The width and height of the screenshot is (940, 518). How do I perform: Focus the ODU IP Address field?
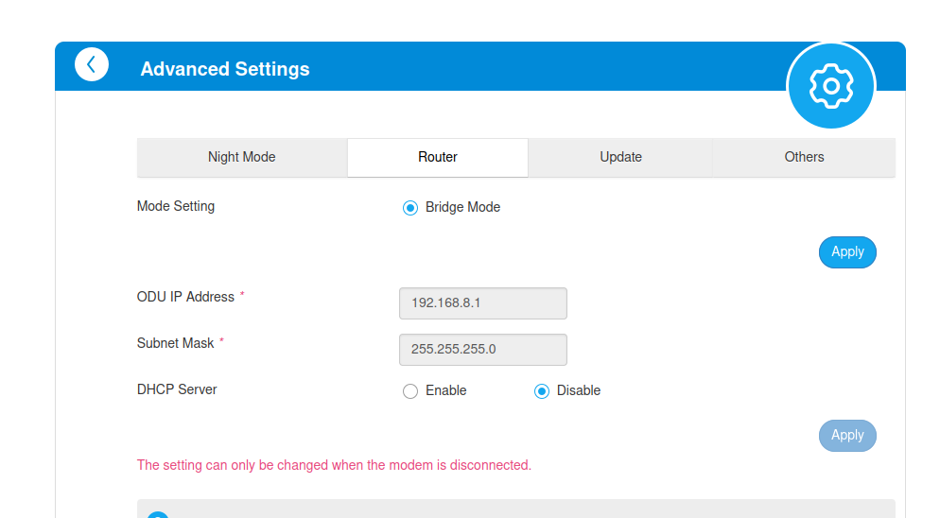483,303
